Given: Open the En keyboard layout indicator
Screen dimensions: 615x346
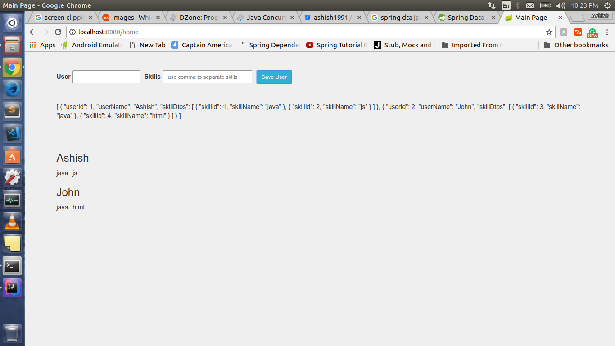Looking at the screenshot, I should click(506, 5).
